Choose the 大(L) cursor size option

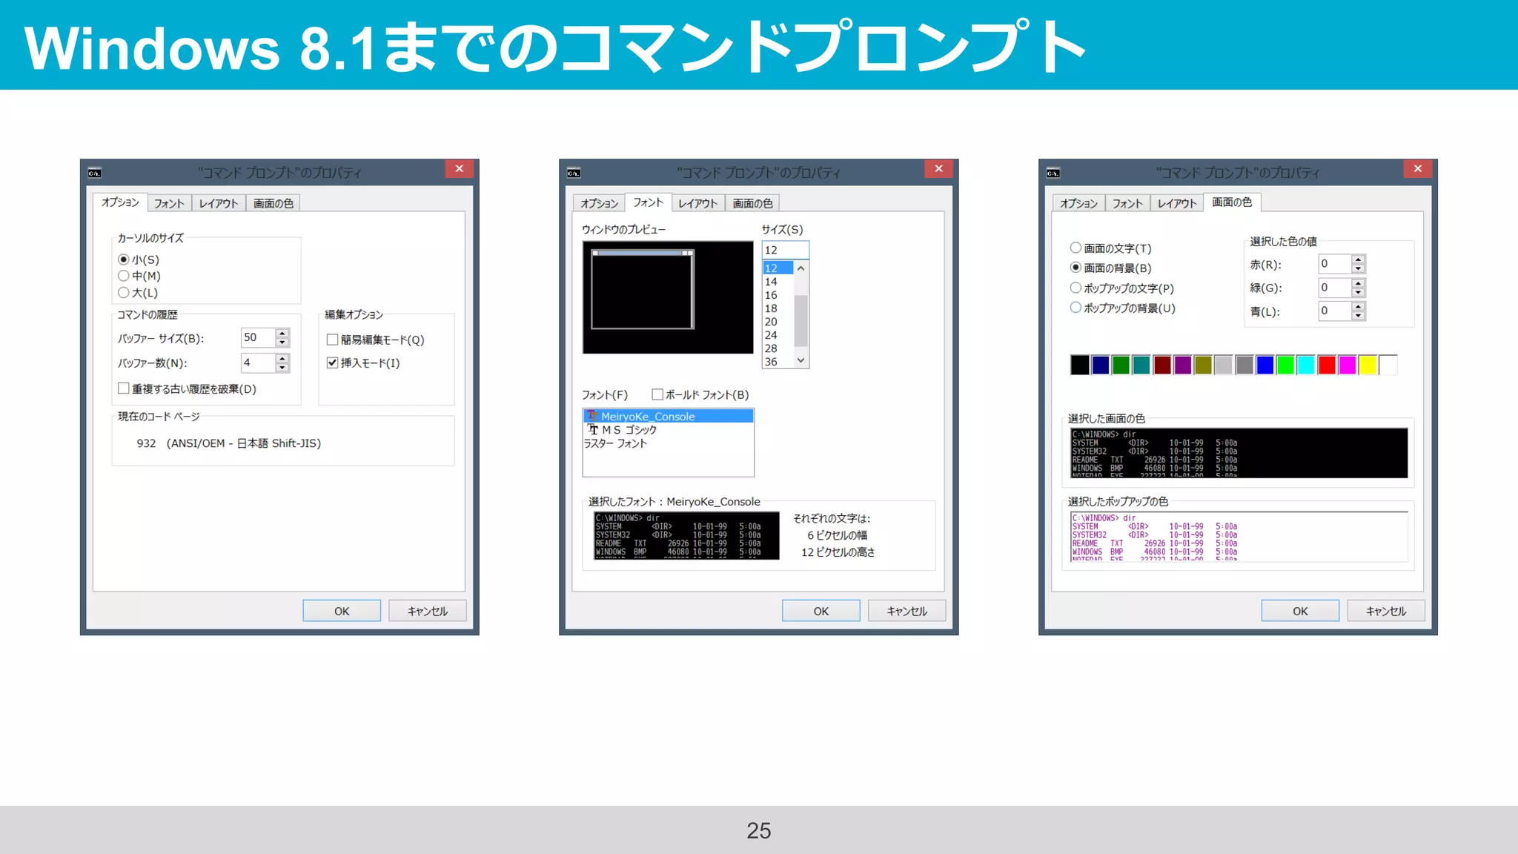coord(124,293)
